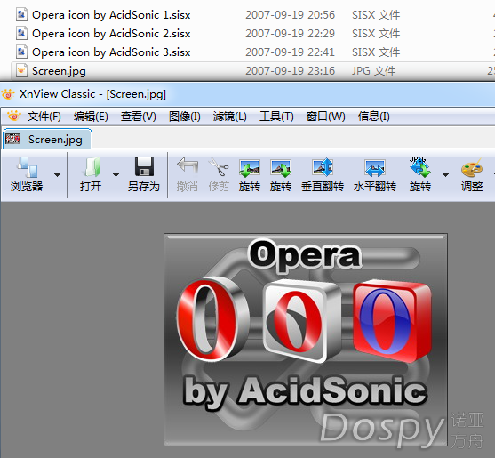Image resolution: width=495 pixels, height=458 pixels.
Task: Expand the JPEG rotate dropdown arrow
Action: point(445,175)
